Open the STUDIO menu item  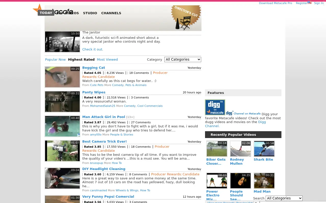[90, 13]
